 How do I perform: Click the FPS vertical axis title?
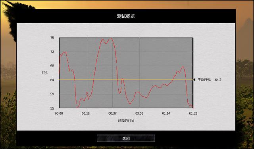(44, 73)
